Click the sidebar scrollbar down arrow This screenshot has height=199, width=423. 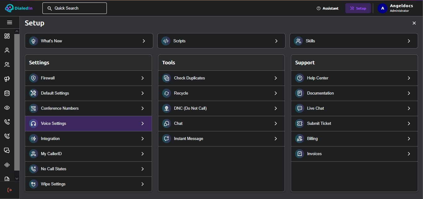point(17,179)
